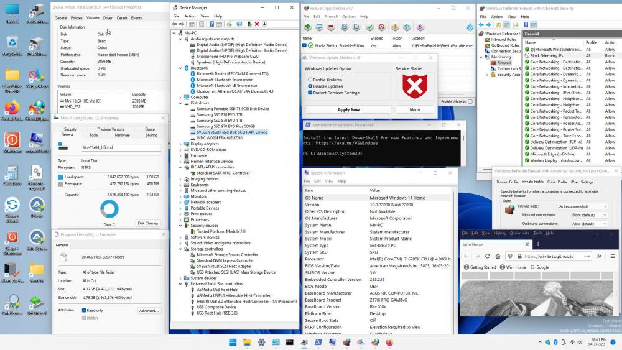The image size is (622, 350).
Task: Open the Firefox hamburger menu
Action: [613, 256]
